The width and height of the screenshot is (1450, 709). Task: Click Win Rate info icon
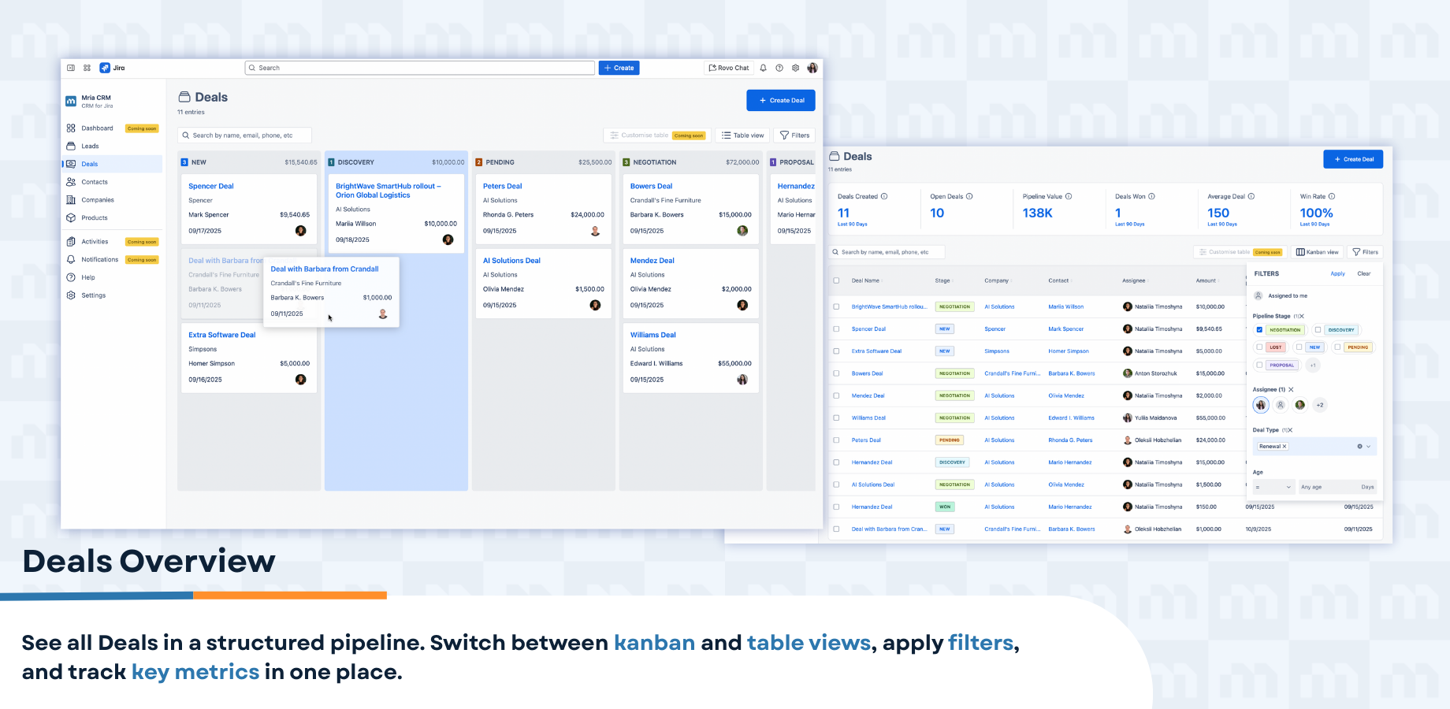(1332, 196)
